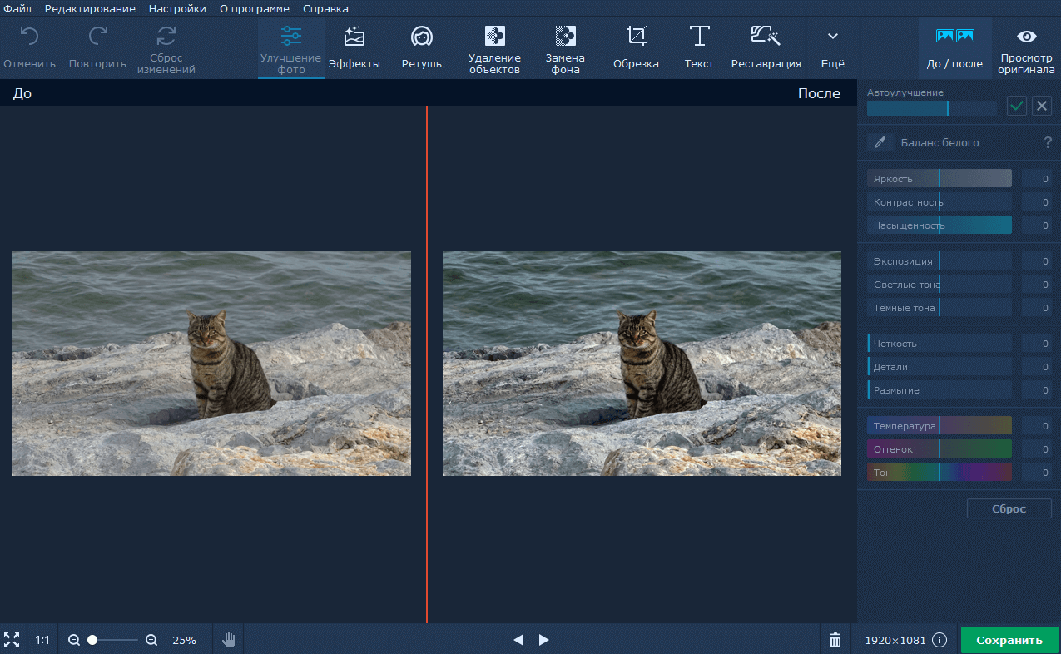Open the image size info icon

point(940,640)
